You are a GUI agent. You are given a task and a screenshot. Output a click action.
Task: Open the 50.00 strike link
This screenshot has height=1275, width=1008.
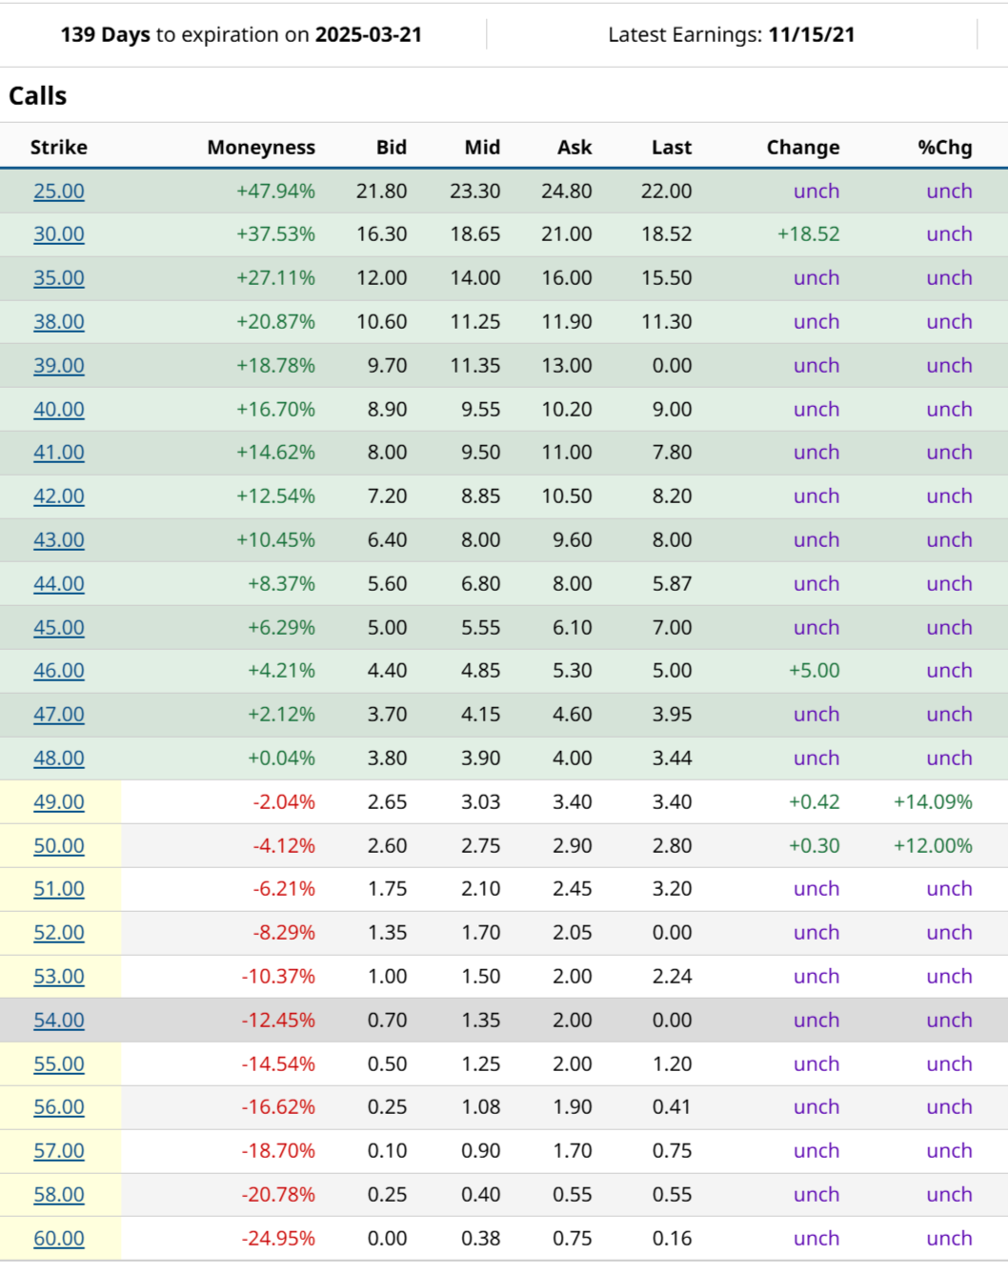pos(59,846)
